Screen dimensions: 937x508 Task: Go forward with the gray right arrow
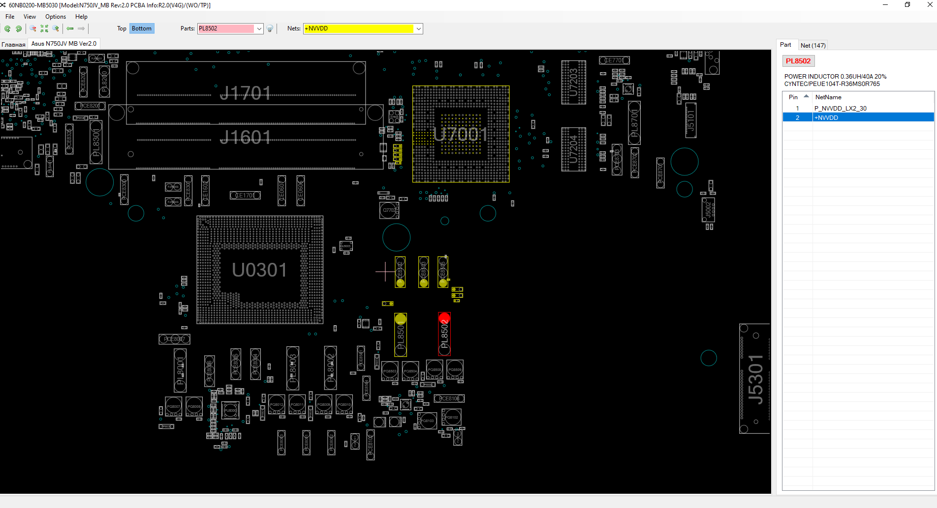click(81, 28)
